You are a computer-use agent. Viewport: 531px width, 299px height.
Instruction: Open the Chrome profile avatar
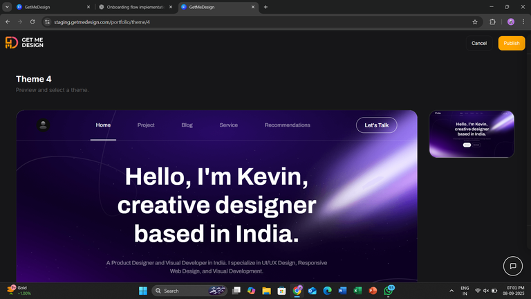(x=511, y=22)
